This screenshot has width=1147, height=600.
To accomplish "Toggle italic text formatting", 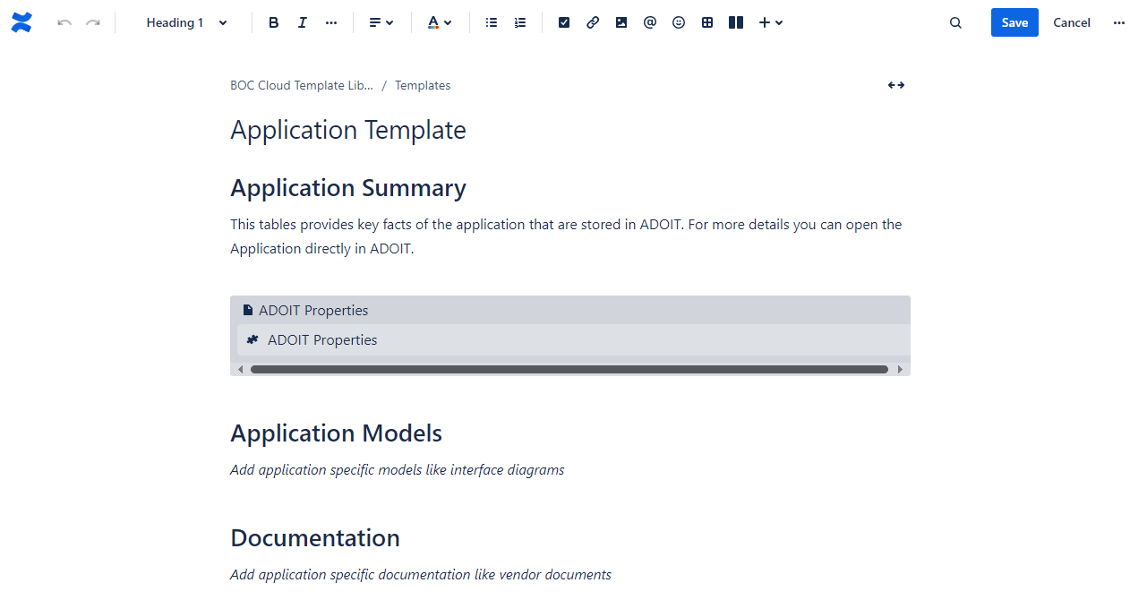I will click(x=303, y=22).
